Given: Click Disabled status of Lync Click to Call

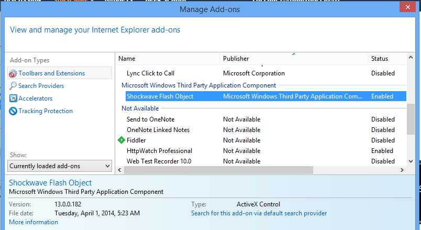Looking at the screenshot, I should pyautogui.click(x=383, y=73).
